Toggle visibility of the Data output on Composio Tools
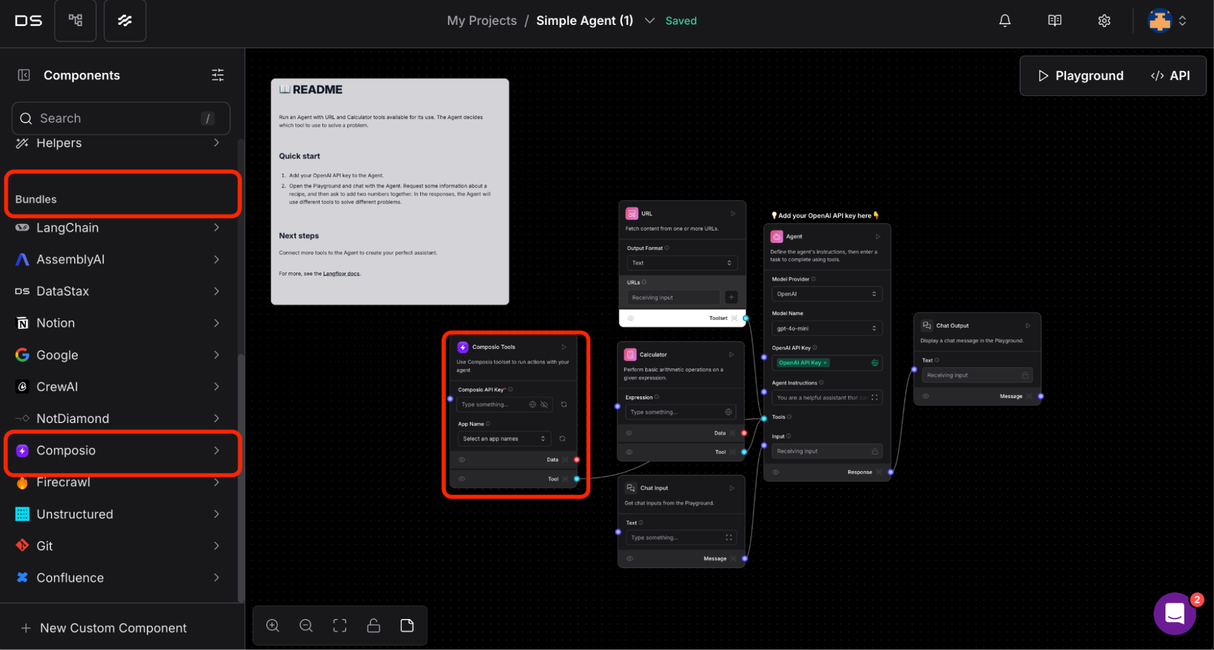The image size is (1214, 650). (x=462, y=459)
